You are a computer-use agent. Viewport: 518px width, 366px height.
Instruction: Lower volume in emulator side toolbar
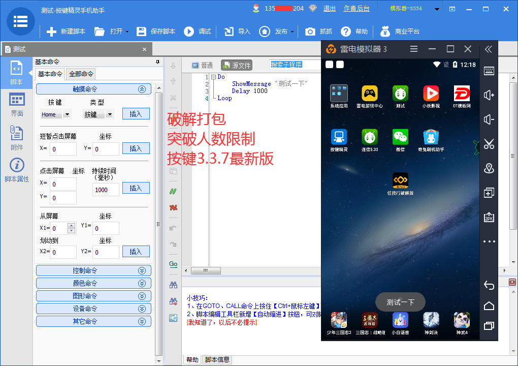tap(489, 119)
